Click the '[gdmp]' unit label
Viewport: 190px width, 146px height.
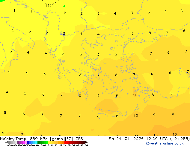(58, 139)
